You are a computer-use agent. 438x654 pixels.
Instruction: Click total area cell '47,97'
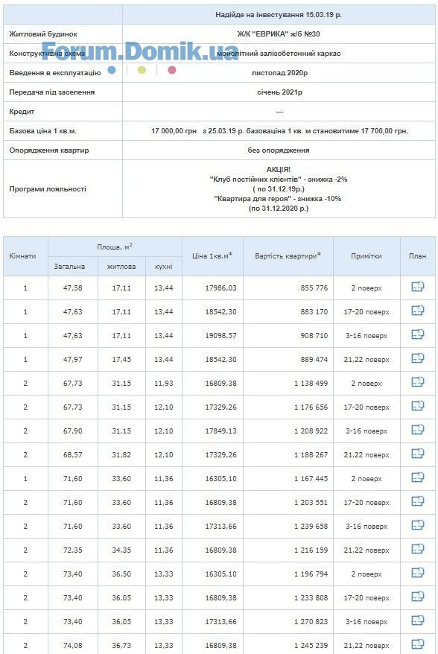pos(72,359)
